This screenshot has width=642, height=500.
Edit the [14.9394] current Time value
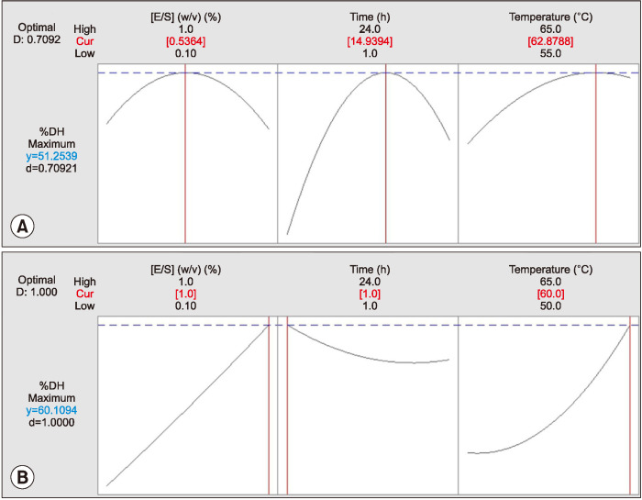pos(385,41)
